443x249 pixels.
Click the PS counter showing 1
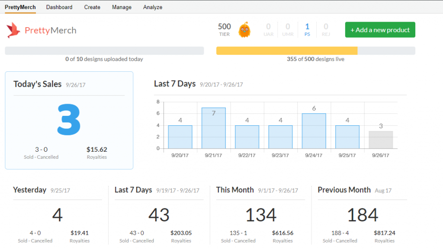click(307, 30)
